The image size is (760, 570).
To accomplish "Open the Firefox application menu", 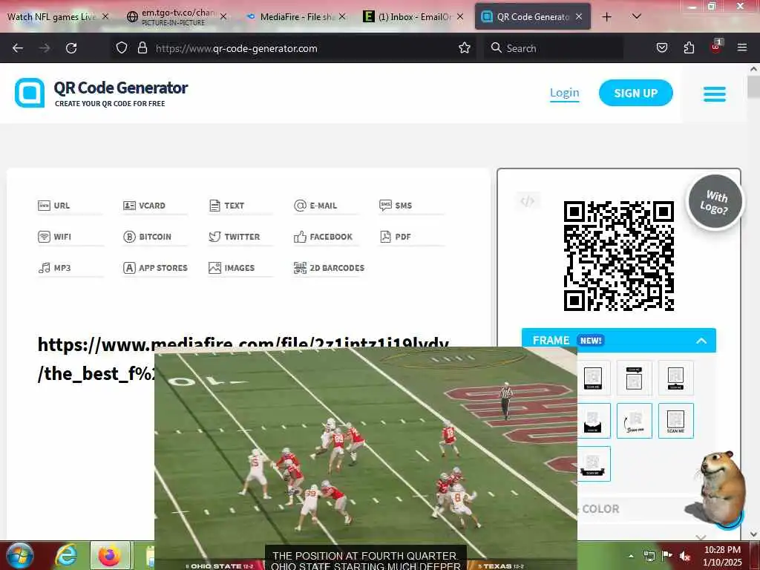I will pyautogui.click(x=742, y=48).
